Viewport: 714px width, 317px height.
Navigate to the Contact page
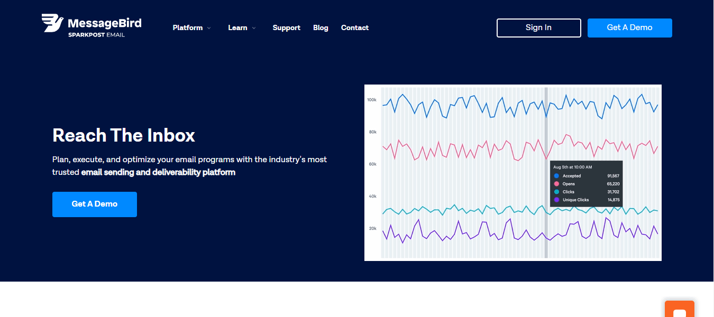pyautogui.click(x=354, y=28)
